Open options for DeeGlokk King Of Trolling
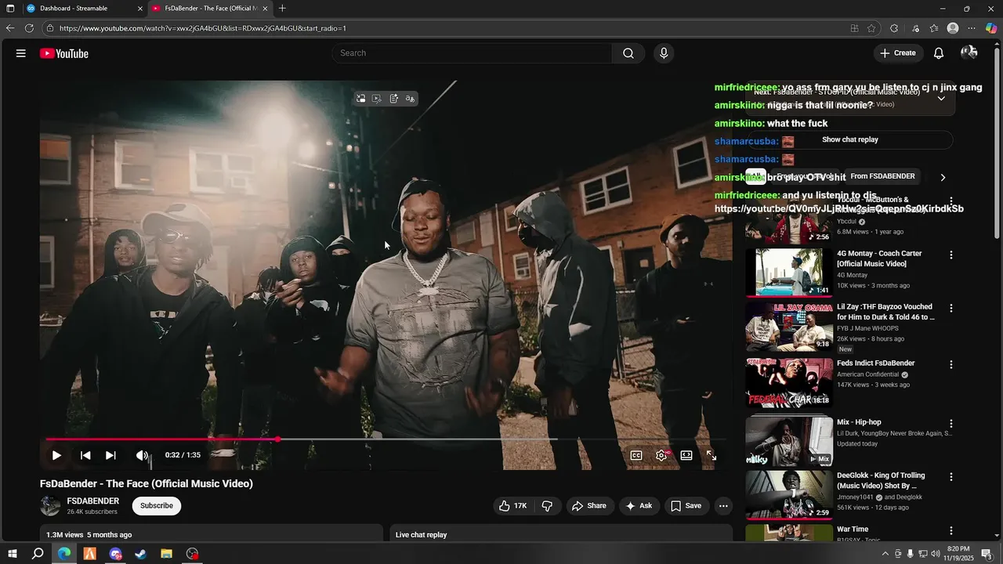 951,477
